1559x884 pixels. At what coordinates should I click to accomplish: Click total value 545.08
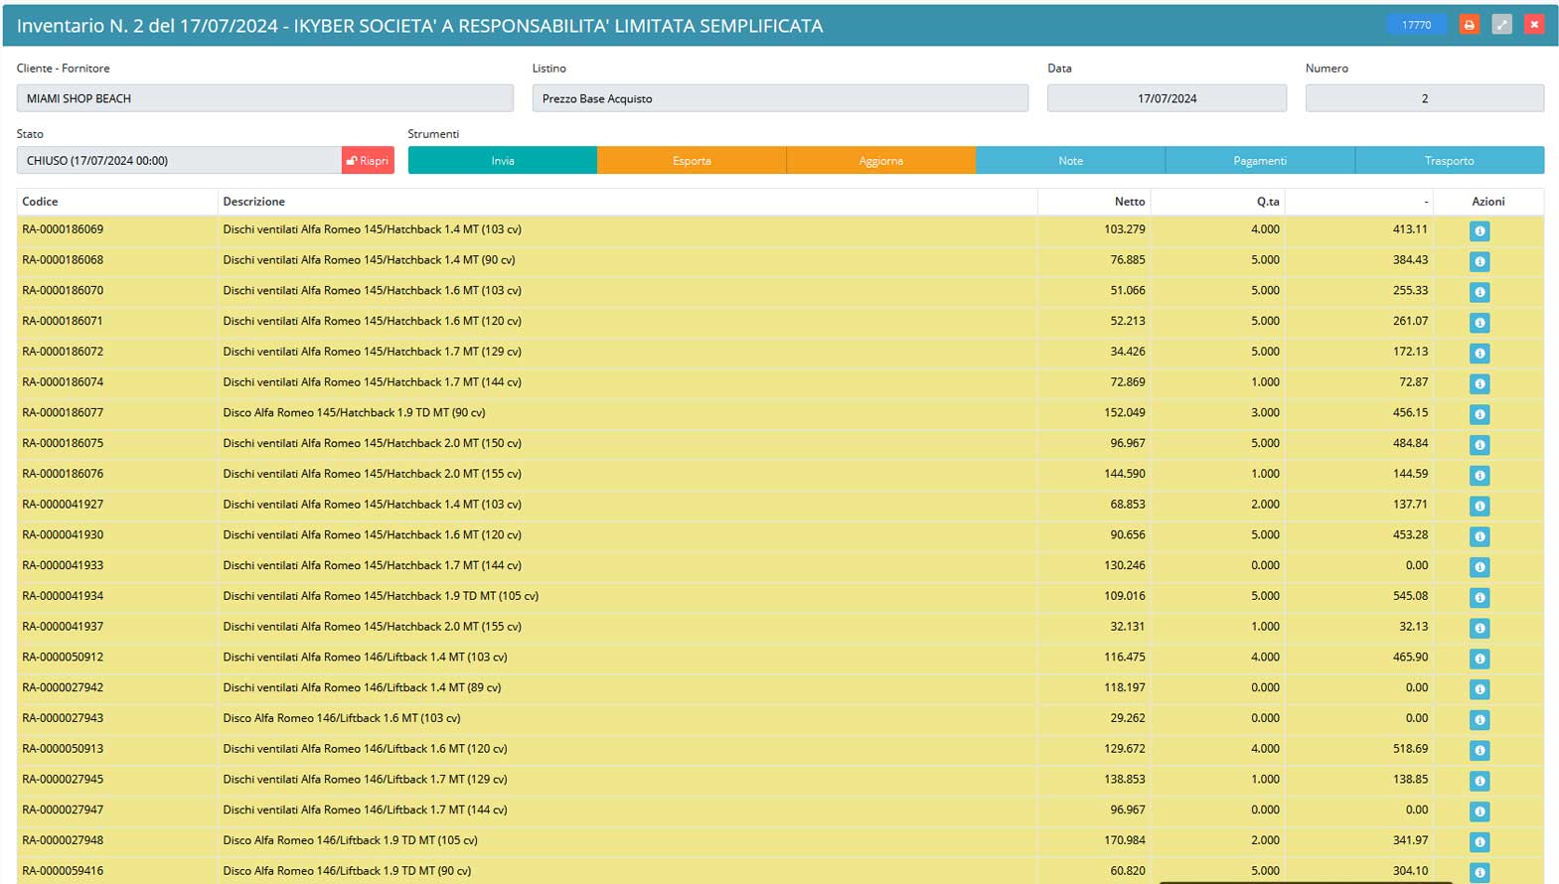[x=1410, y=596]
